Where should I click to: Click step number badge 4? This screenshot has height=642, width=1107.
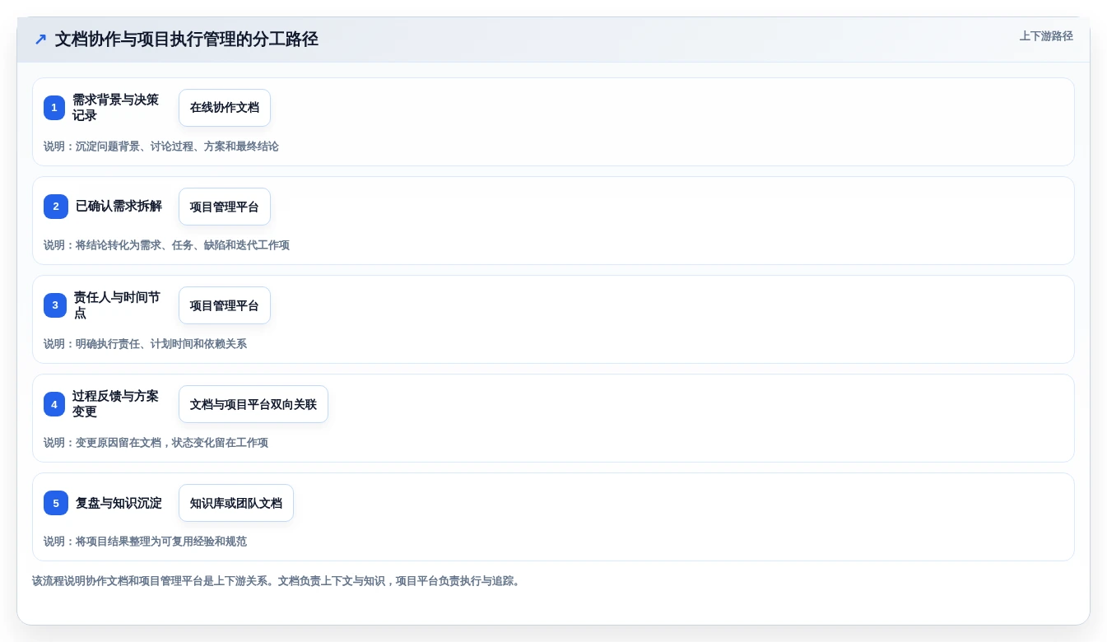(54, 404)
